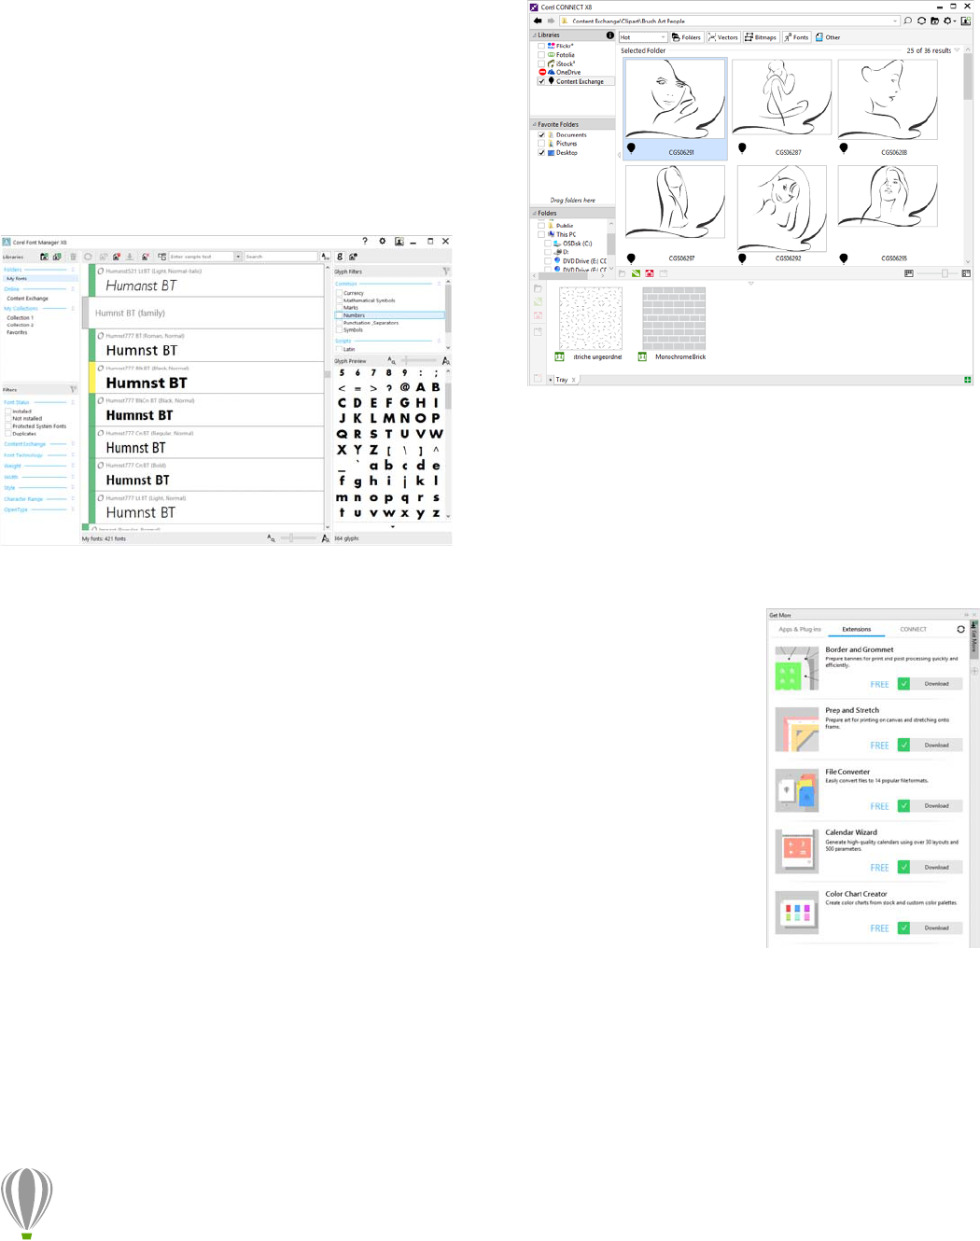Click the import to CorelDRAW green icon in CONNECT

pos(636,273)
